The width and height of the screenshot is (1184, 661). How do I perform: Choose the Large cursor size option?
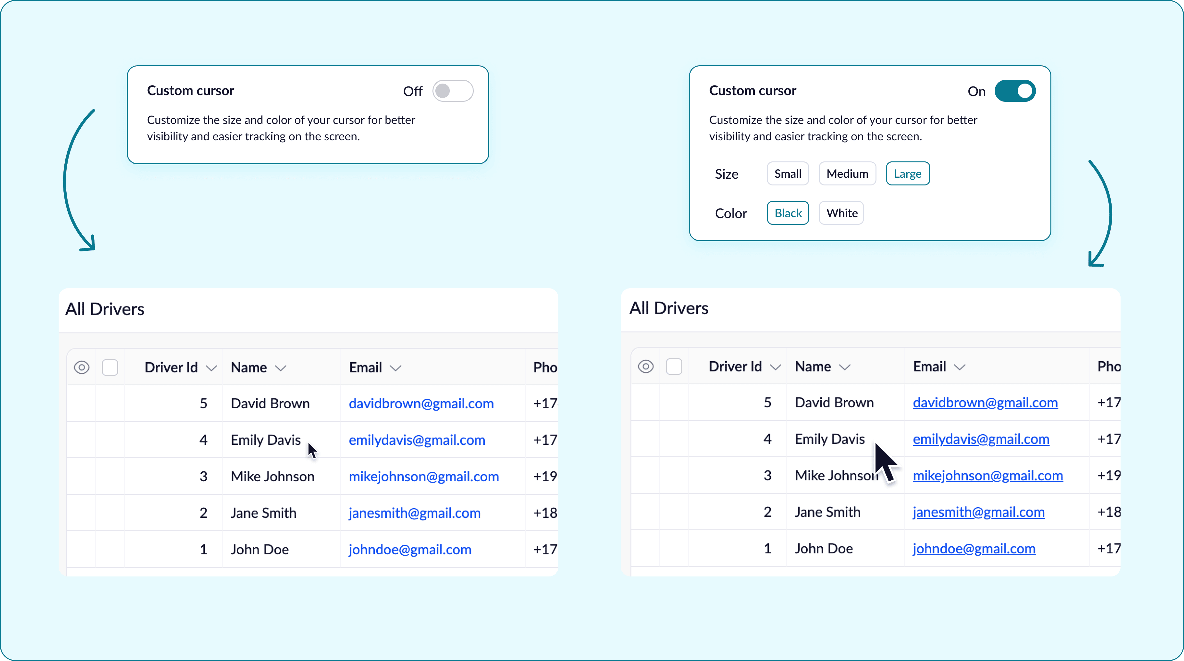click(908, 174)
